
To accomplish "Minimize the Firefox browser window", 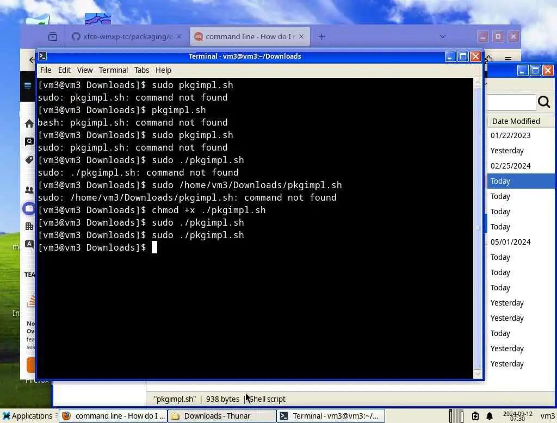I will (483, 36).
